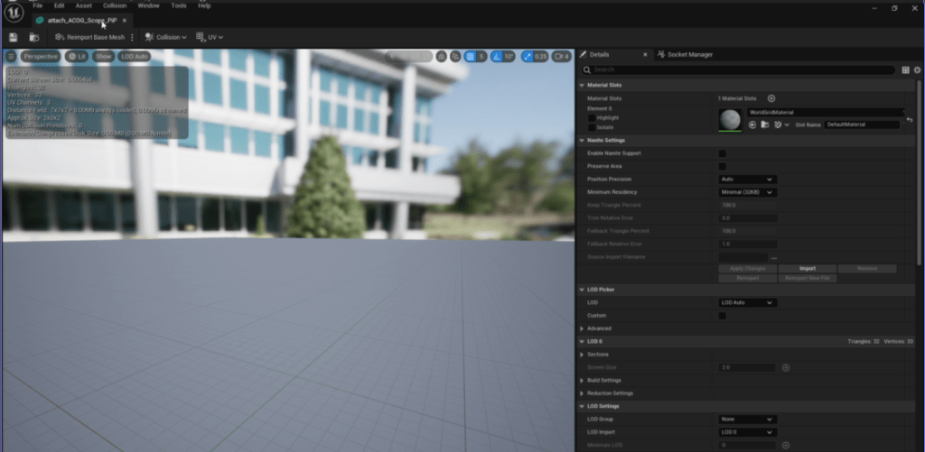Click the Browse to asset icon in toolbar
Viewport: 925px width, 452px height.
click(x=33, y=37)
